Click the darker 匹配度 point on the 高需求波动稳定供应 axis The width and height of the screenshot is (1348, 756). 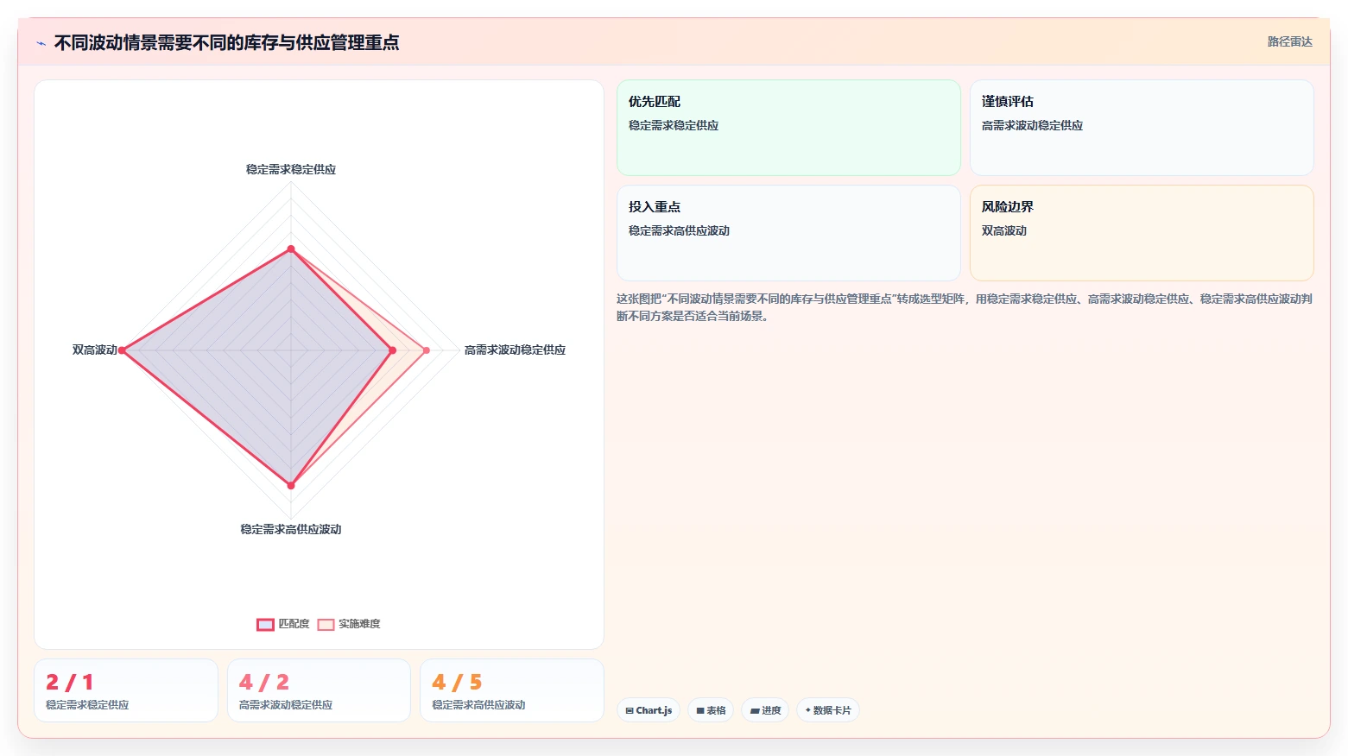393,350
